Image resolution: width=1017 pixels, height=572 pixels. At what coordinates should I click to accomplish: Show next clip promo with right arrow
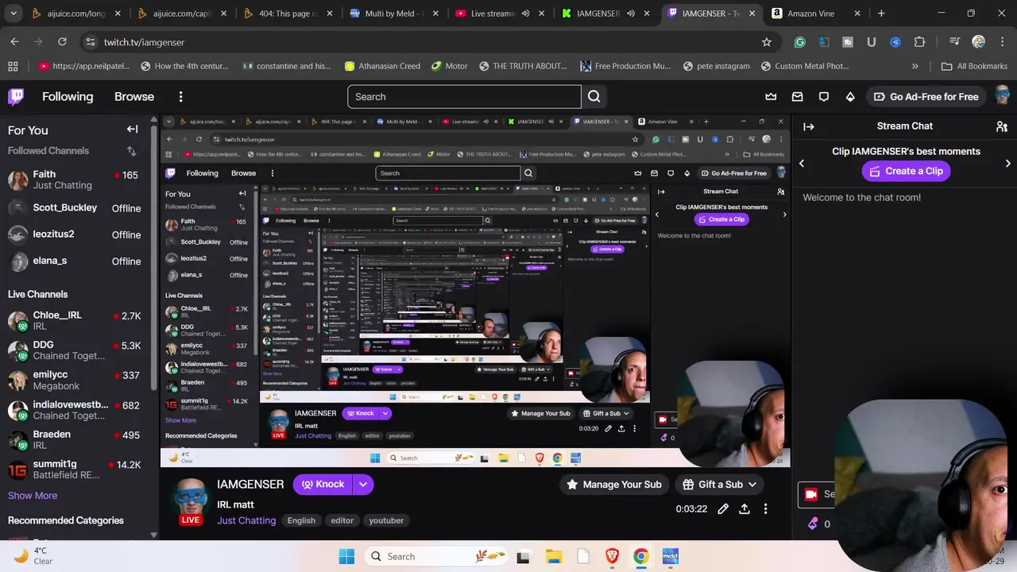point(1008,163)
